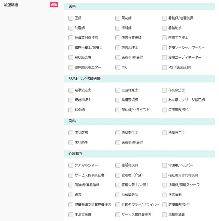Select the MR checkbox
219x221 pixels.
[117, 67]
